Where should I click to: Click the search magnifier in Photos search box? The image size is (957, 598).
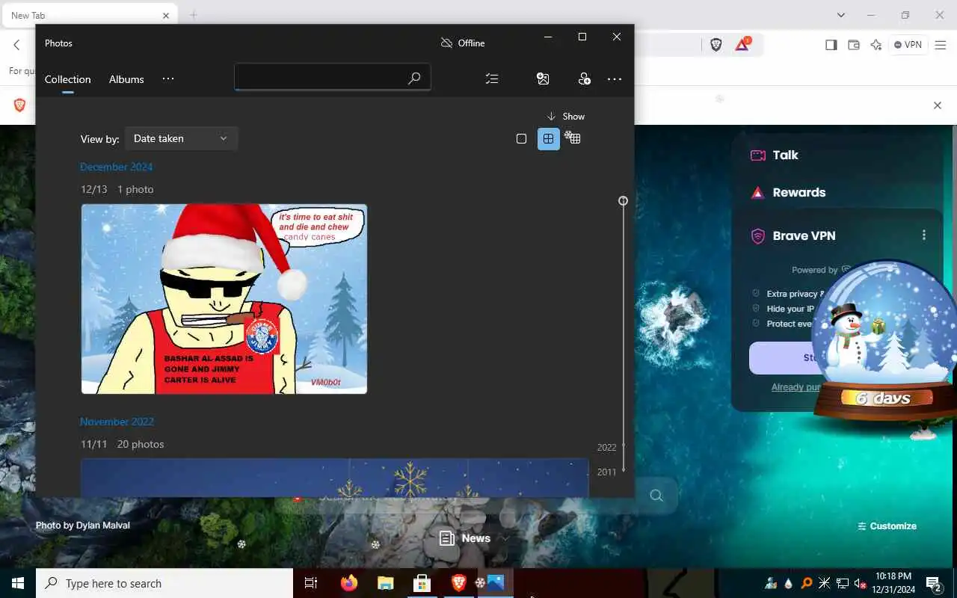coord(414,78)
